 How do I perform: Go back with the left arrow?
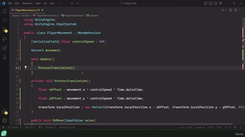pyautogui.click(x=72, y=3)
